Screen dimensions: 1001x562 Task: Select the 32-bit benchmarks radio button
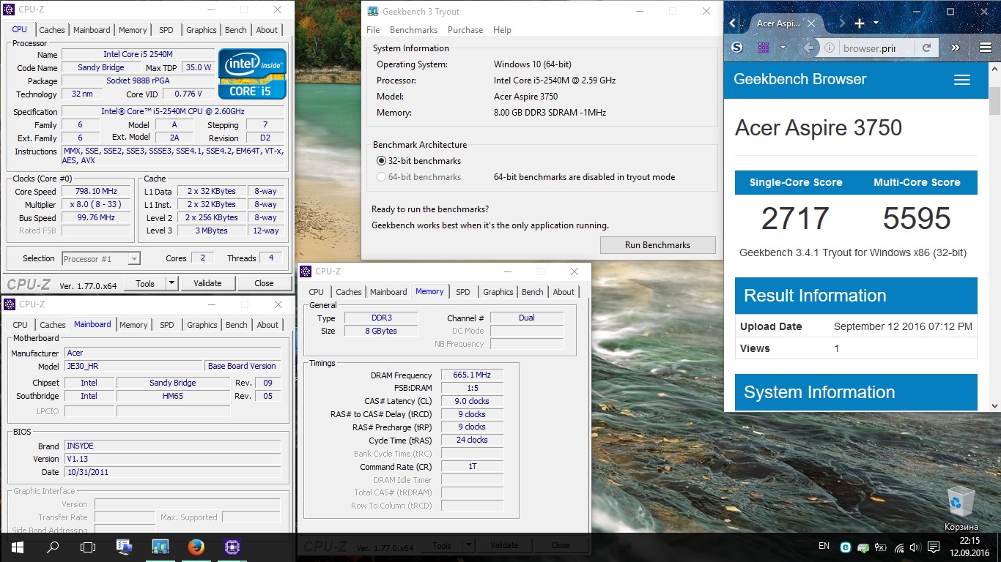tap(381, 161)
